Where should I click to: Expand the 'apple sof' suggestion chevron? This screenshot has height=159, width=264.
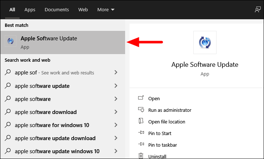point(116,72)
